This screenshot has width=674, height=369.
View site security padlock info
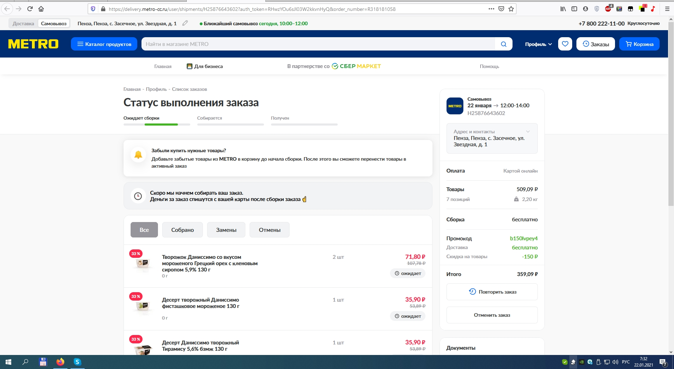click(103, 9)
